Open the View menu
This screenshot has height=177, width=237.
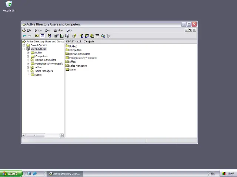[48, 30]
